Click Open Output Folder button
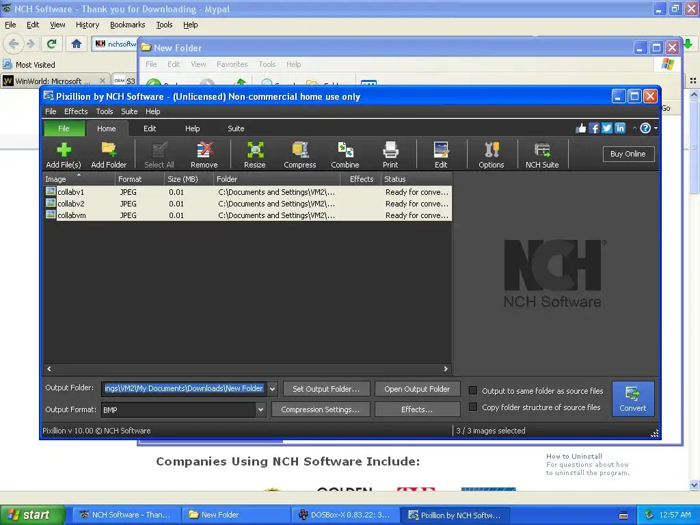The width and height of the screenshot is (700, 525). click(417, 389)
